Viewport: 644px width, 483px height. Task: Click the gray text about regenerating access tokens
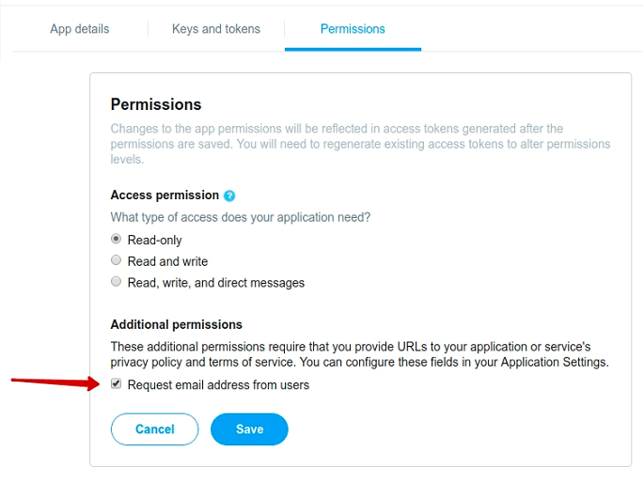[x=360, y=144]
